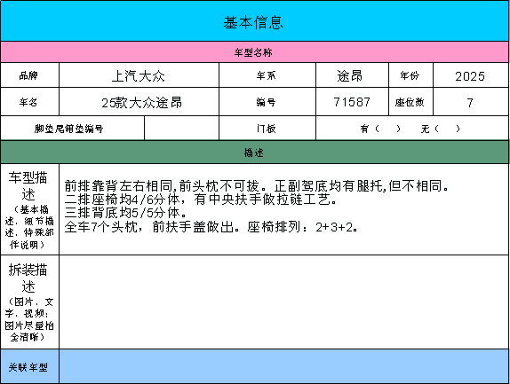510x384 pixels.
Task: Click the 车型描述 label cell
Action: click(x=29, y=209)
